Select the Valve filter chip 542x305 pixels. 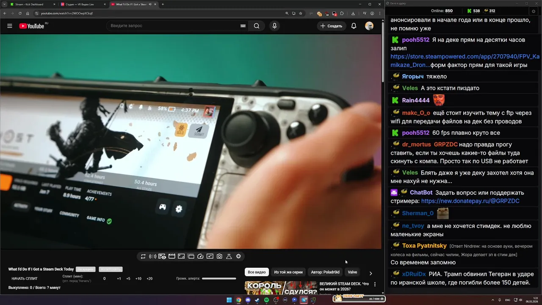point(352,272)
